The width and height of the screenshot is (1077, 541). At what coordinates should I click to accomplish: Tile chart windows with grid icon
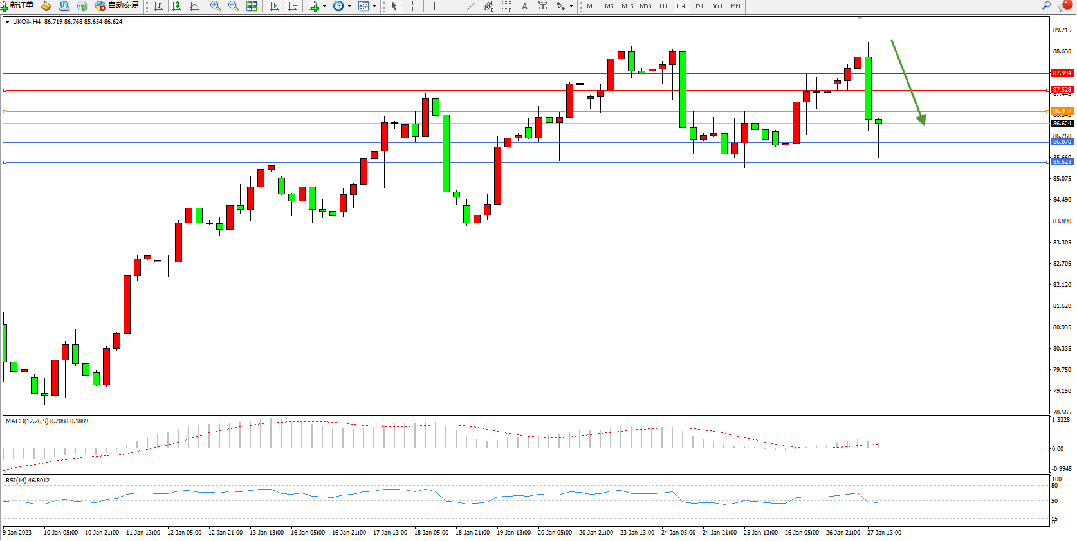(252, 6)
